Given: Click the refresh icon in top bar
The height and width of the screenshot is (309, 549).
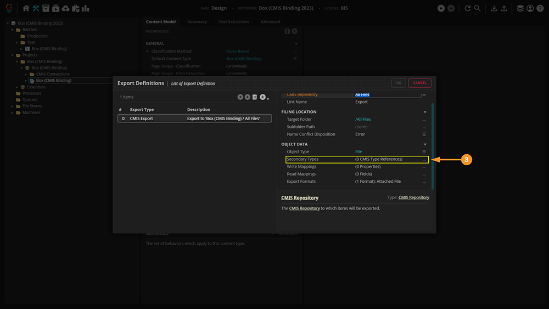Looking at the screenshot, I should coord(467,8).
